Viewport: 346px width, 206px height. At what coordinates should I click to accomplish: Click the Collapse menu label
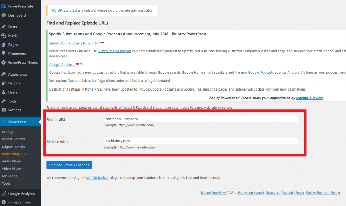tap(19, 202)
